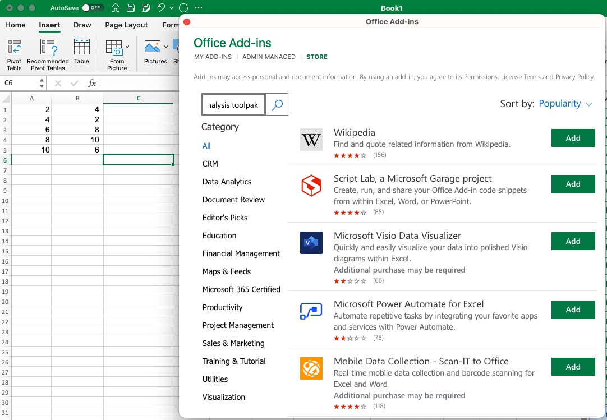The width and height of the screenshot is (607, 420).
Task: Add Microsoft Visio Data Visualizer
Action: (x=573, y=241)
